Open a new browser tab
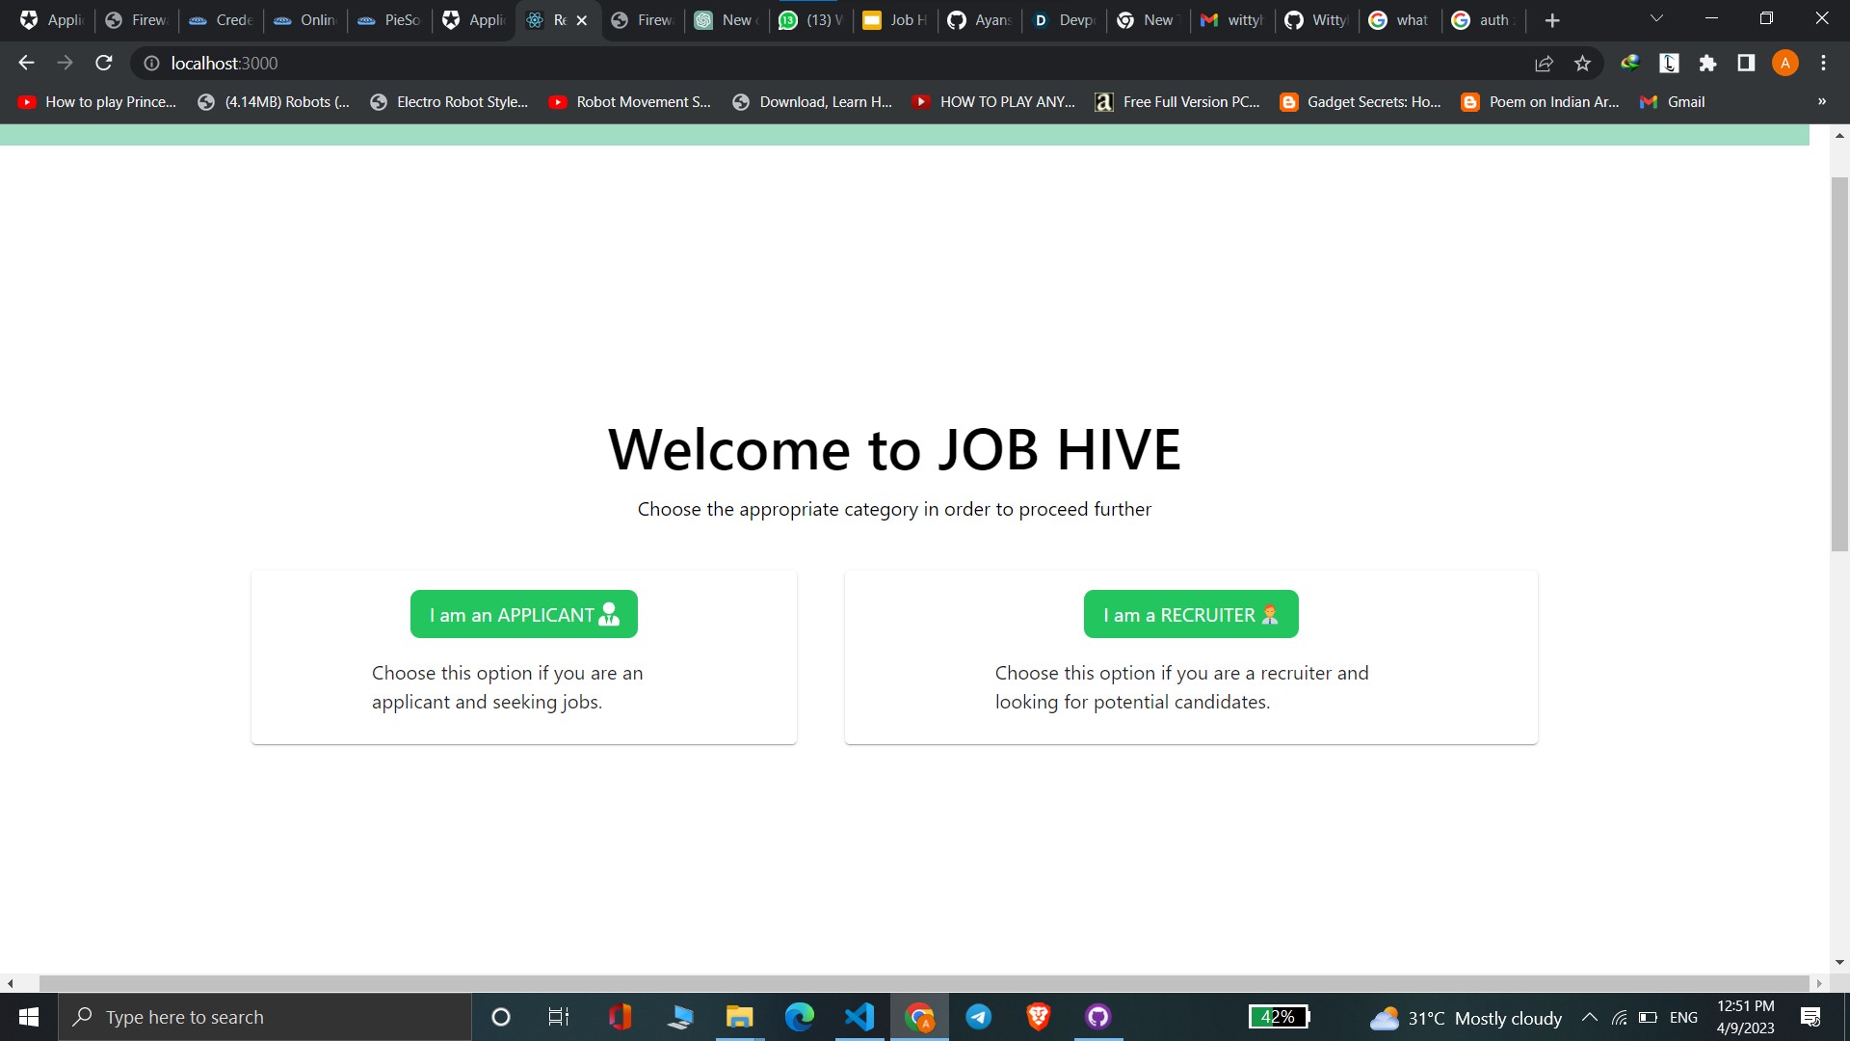 pos(1551,19)
